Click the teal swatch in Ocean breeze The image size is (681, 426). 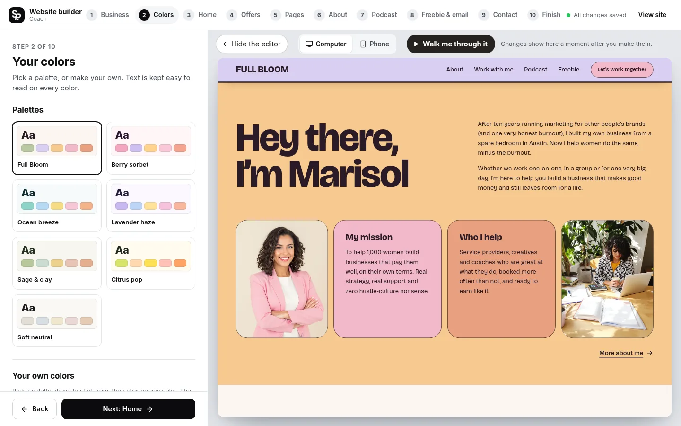click(28, 206)
